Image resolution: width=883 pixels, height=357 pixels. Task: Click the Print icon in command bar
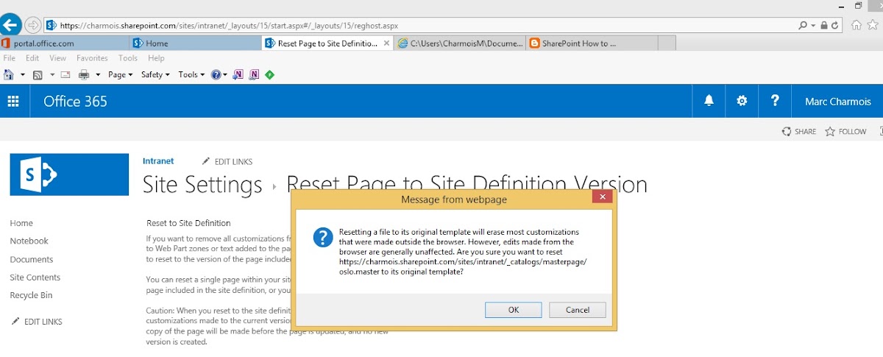click(x=84, y=74)
